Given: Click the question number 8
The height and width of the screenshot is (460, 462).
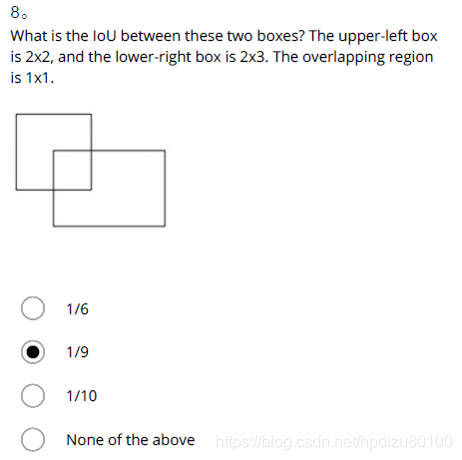Looking at the screenshot, I should coord(15,13).
